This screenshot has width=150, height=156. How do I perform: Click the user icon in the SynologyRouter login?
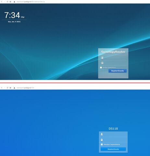pos(102,58)
